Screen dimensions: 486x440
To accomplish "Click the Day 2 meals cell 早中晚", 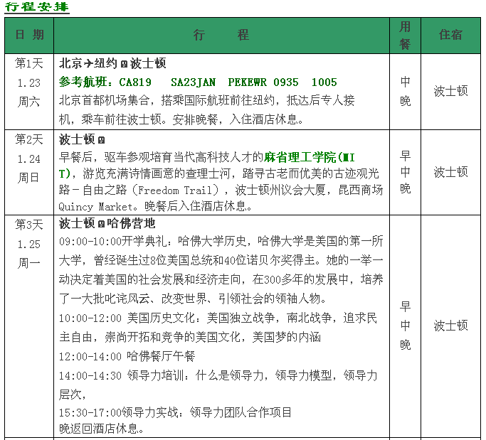I will click(x=405, y=173).
